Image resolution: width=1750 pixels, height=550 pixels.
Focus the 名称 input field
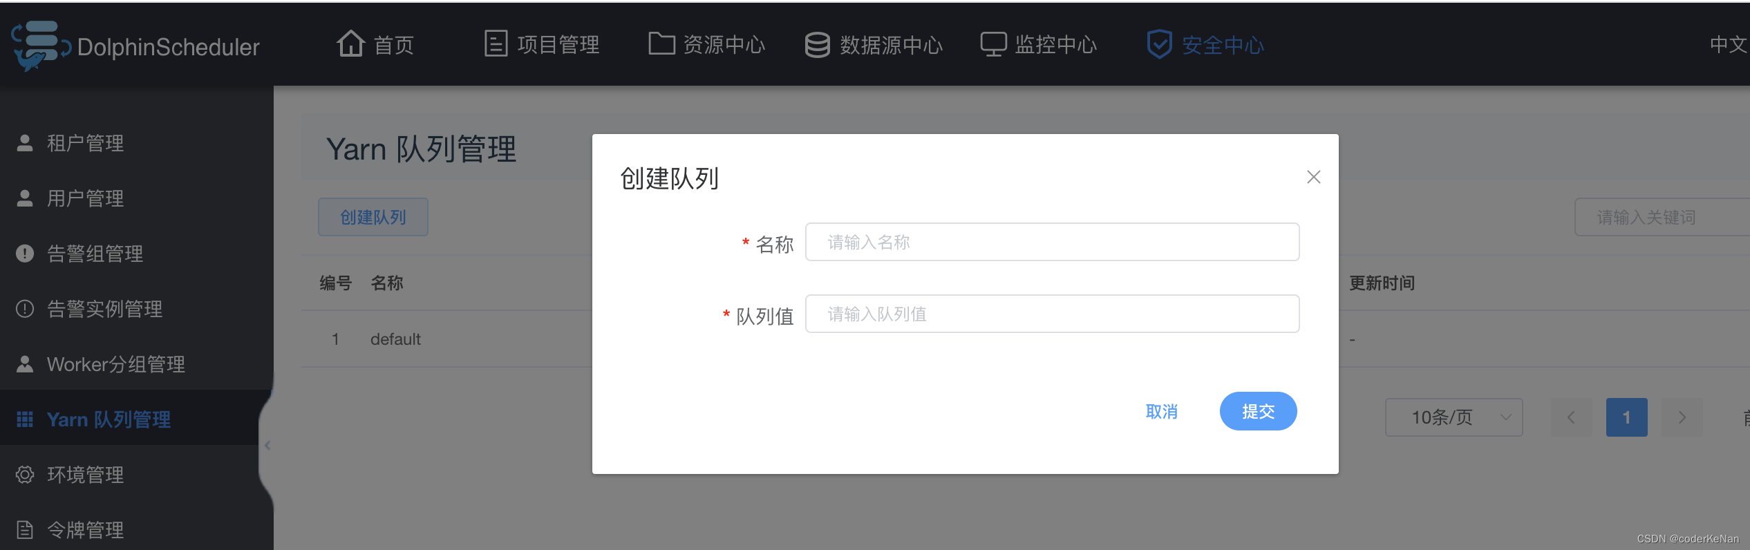1052,242
